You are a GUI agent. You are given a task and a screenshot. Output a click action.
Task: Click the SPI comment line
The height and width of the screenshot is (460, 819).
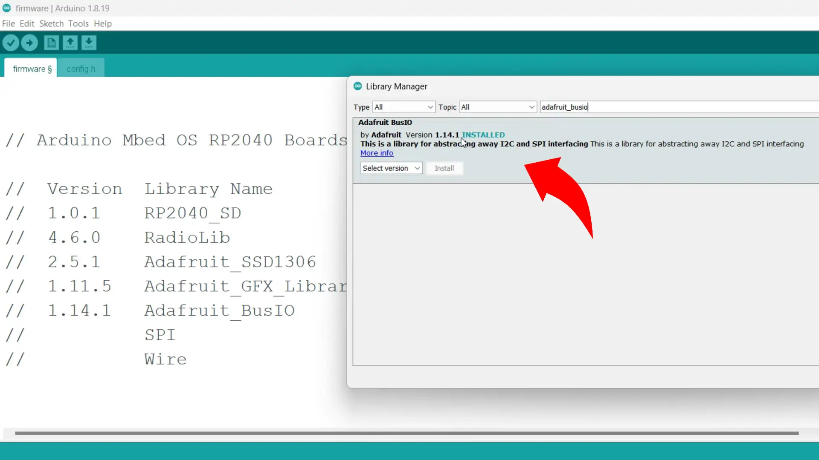click(x=90, y=335)
